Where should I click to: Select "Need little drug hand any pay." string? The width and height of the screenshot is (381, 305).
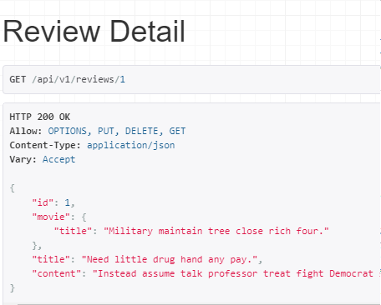click(170, 259)
